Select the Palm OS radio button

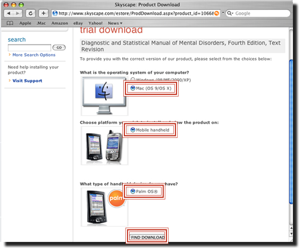pos(133,192)
